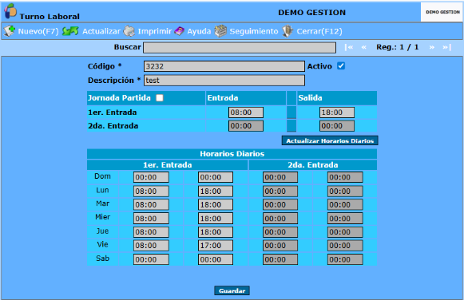The image size is (464, 300).
Task: Click the Actualizar Horarios Diarios button
Action: (330, 140)
